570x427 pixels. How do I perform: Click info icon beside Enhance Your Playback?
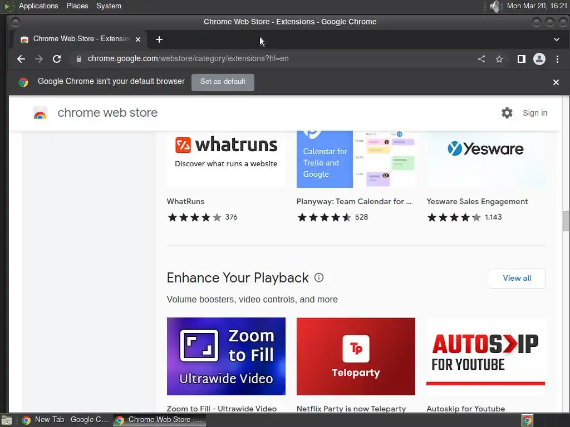click(x=319, y=278)
